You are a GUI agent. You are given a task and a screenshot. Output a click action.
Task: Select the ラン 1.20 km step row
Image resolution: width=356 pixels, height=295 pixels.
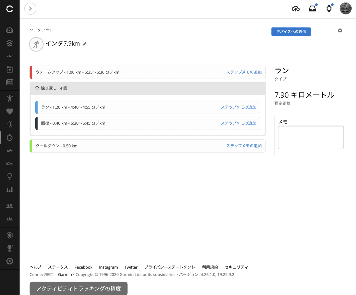point(148,107)
